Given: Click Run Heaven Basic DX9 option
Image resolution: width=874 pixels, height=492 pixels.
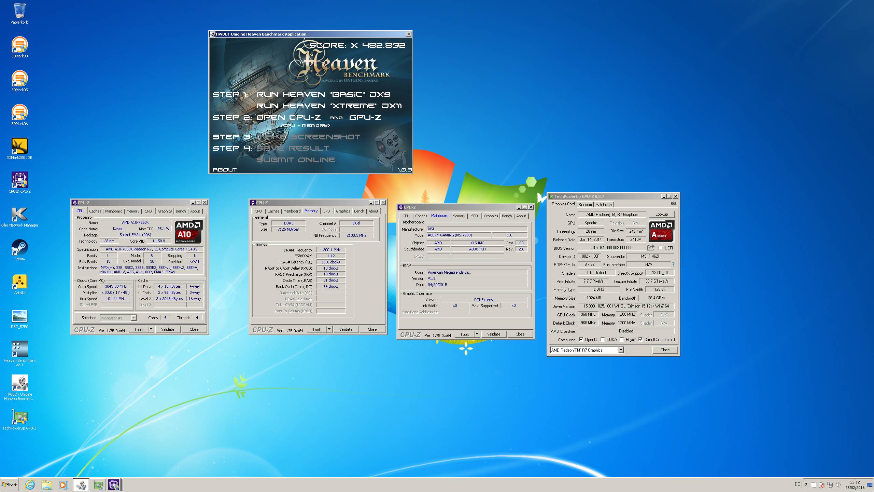Looking at the screenshot, I should coord(323,95).
